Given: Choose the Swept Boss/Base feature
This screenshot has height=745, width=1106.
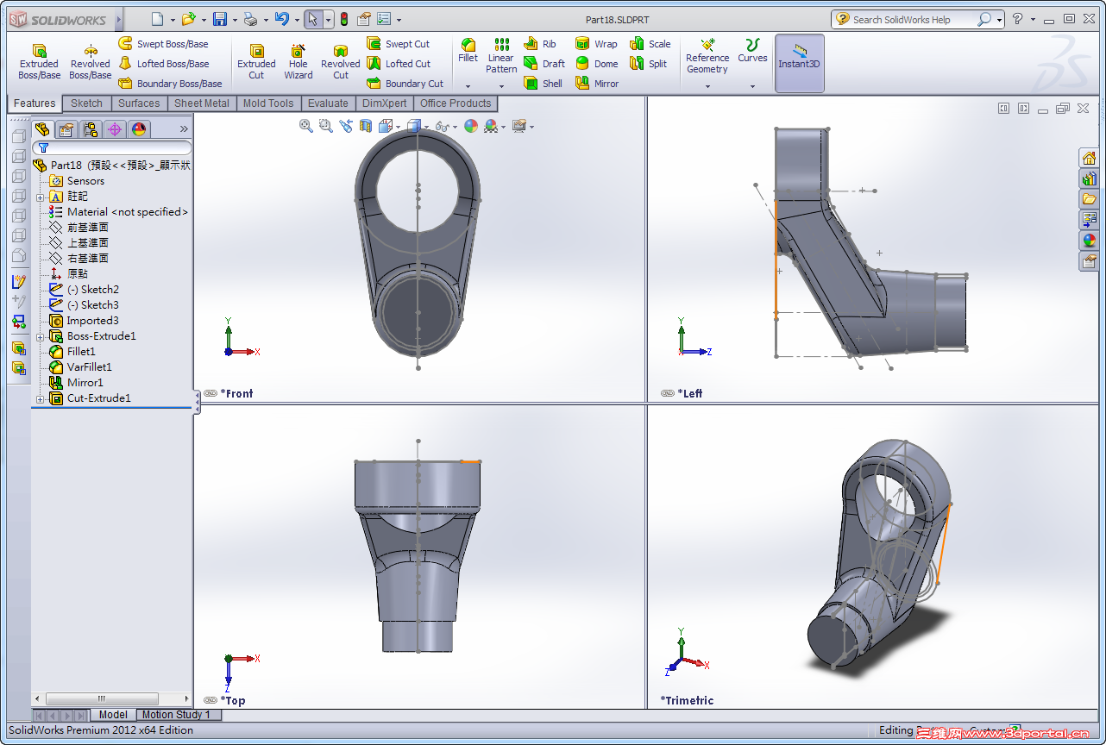Looking at the screenshot, I should click(x=163, y=44).
